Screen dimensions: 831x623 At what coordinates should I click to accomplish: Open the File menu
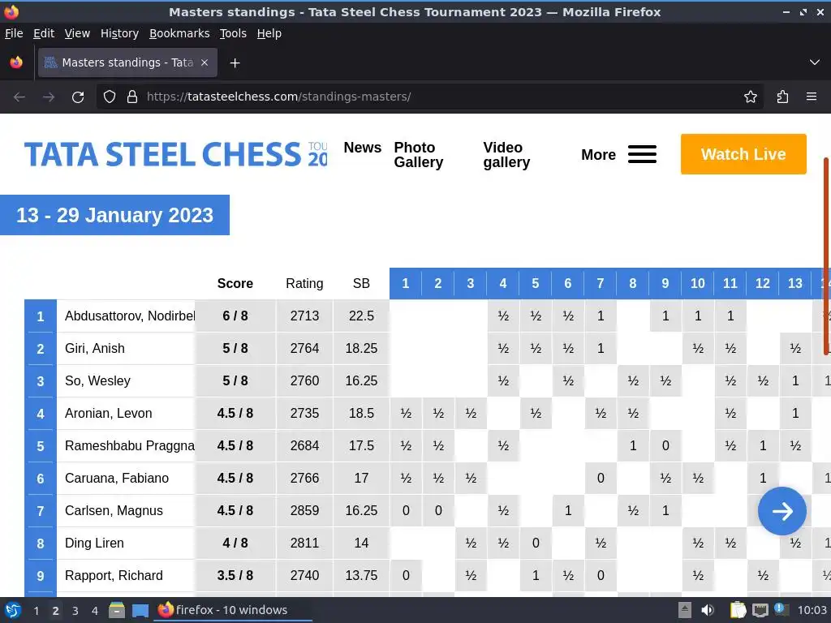pyautogui.click(x=14, y=33)
